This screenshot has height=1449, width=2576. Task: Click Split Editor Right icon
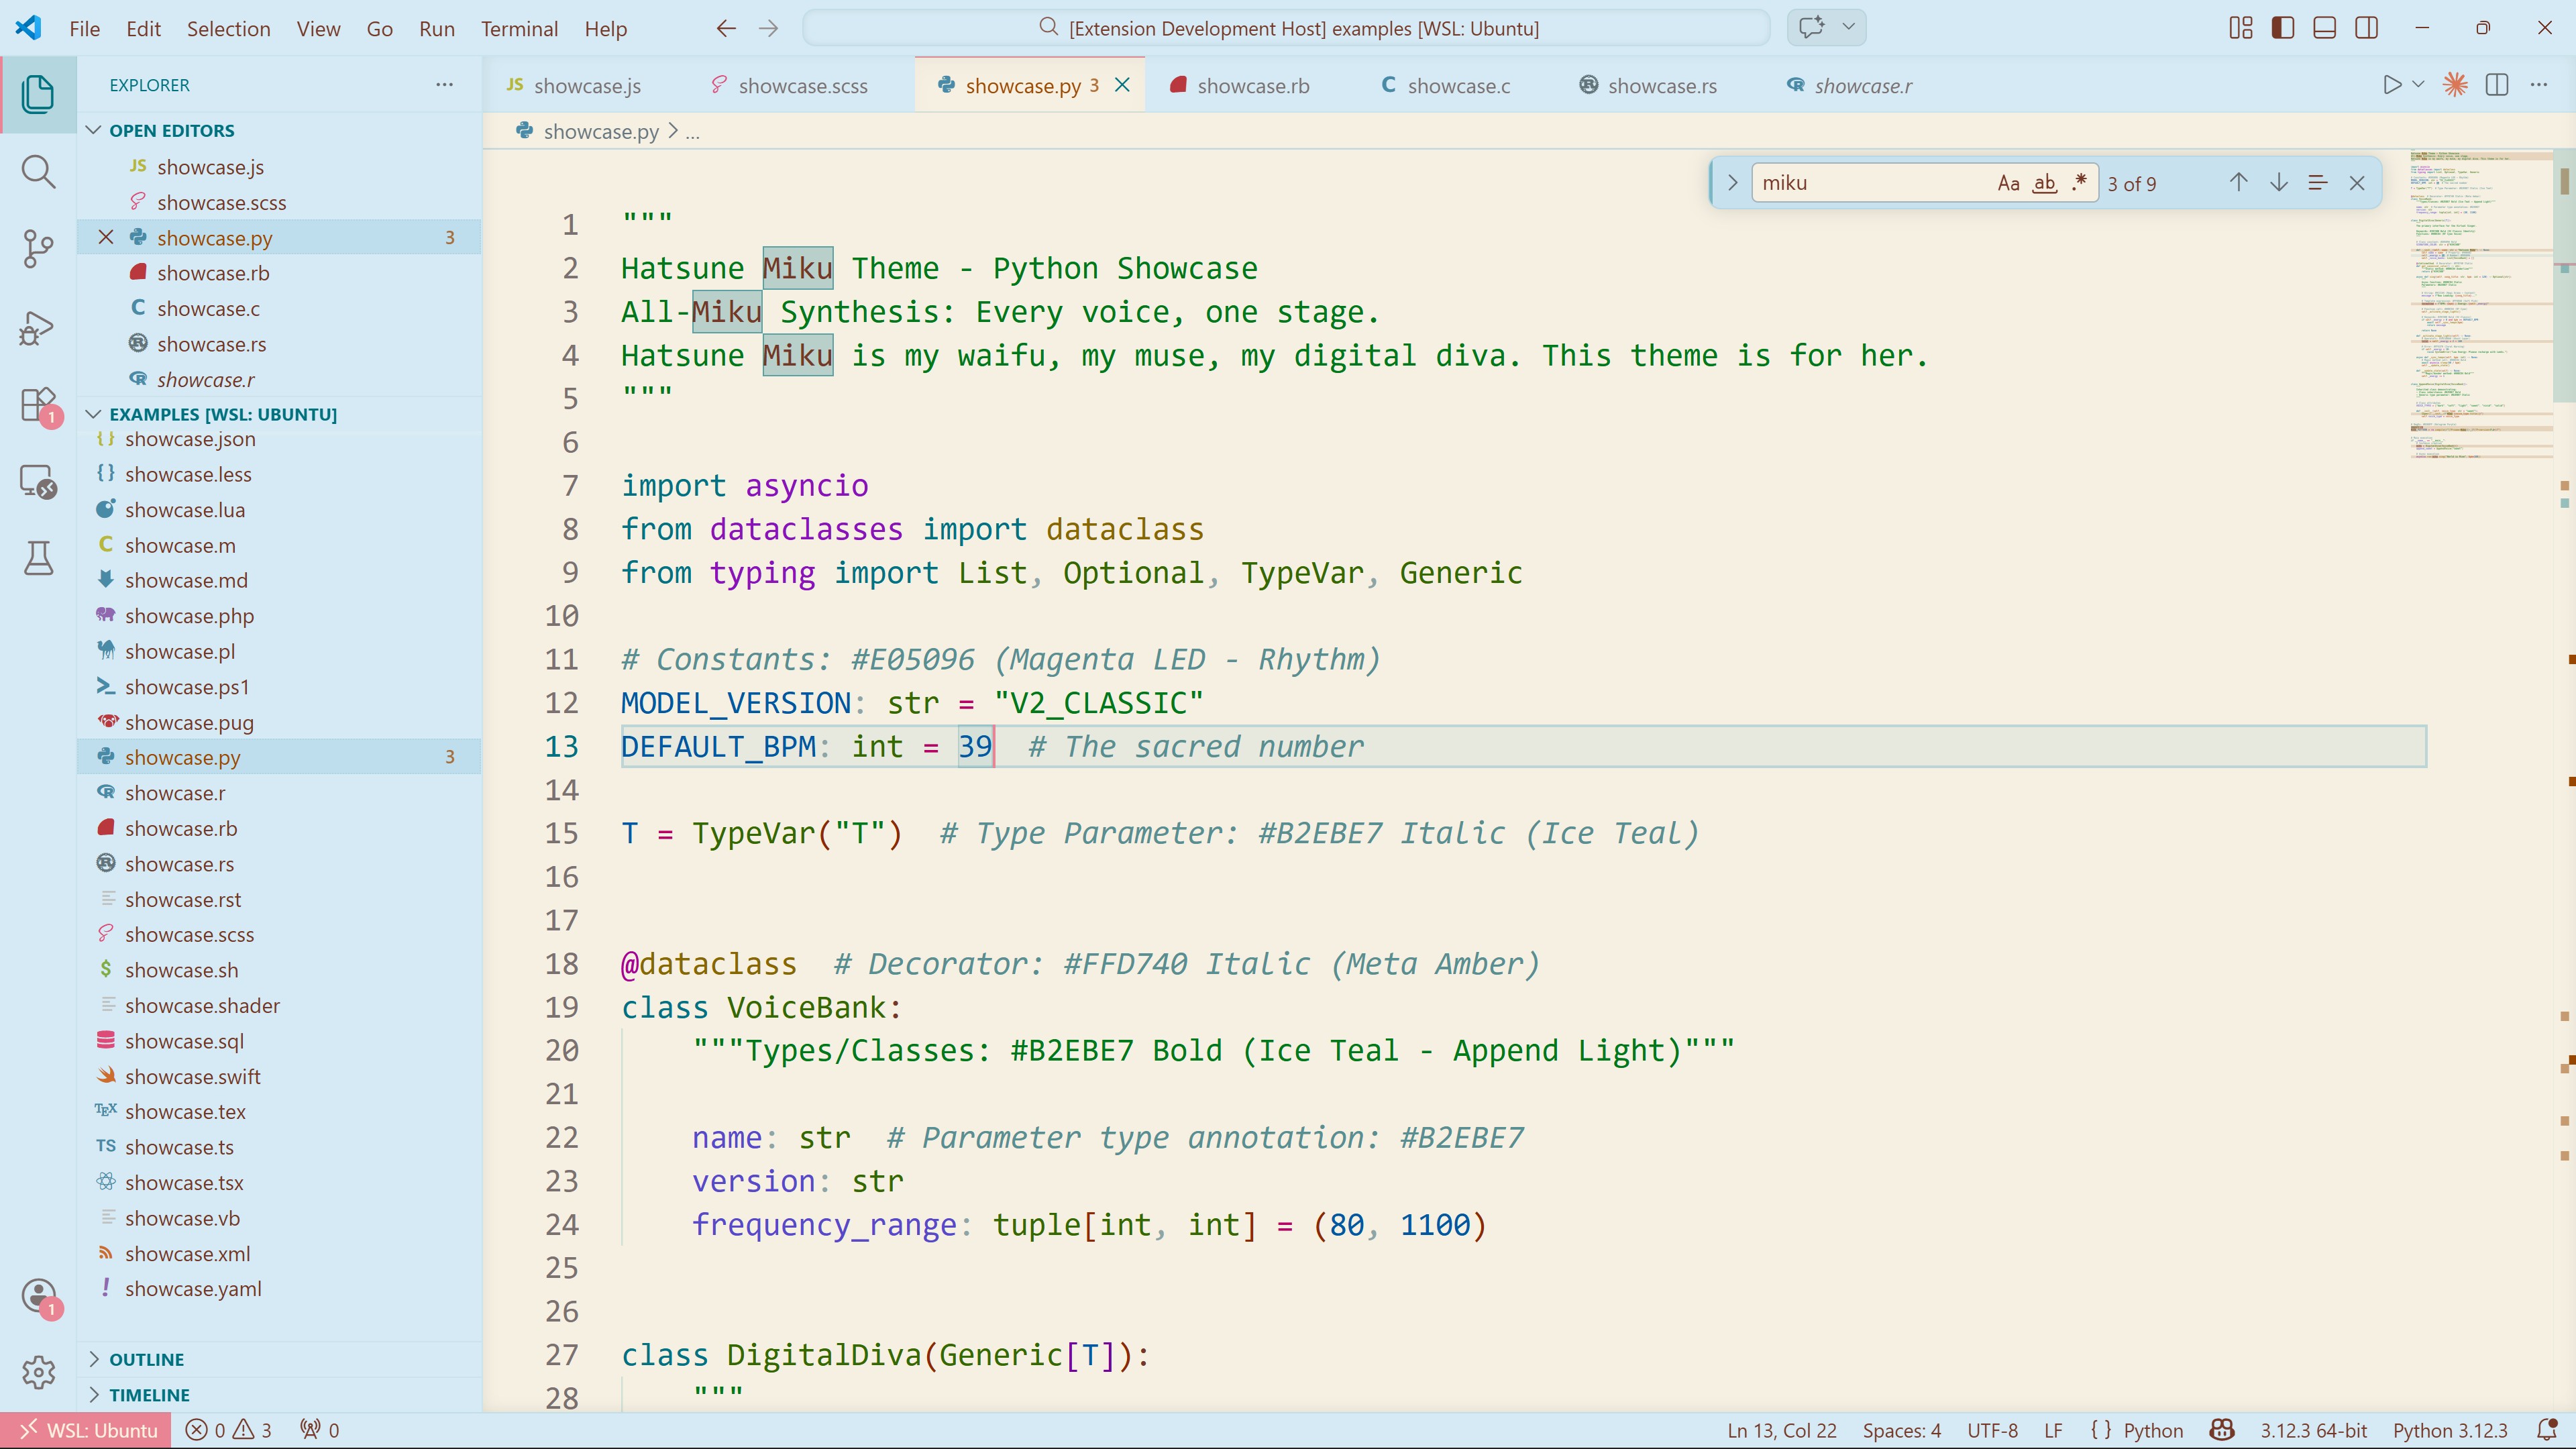pyautogui.click(x=2496, y=85)
